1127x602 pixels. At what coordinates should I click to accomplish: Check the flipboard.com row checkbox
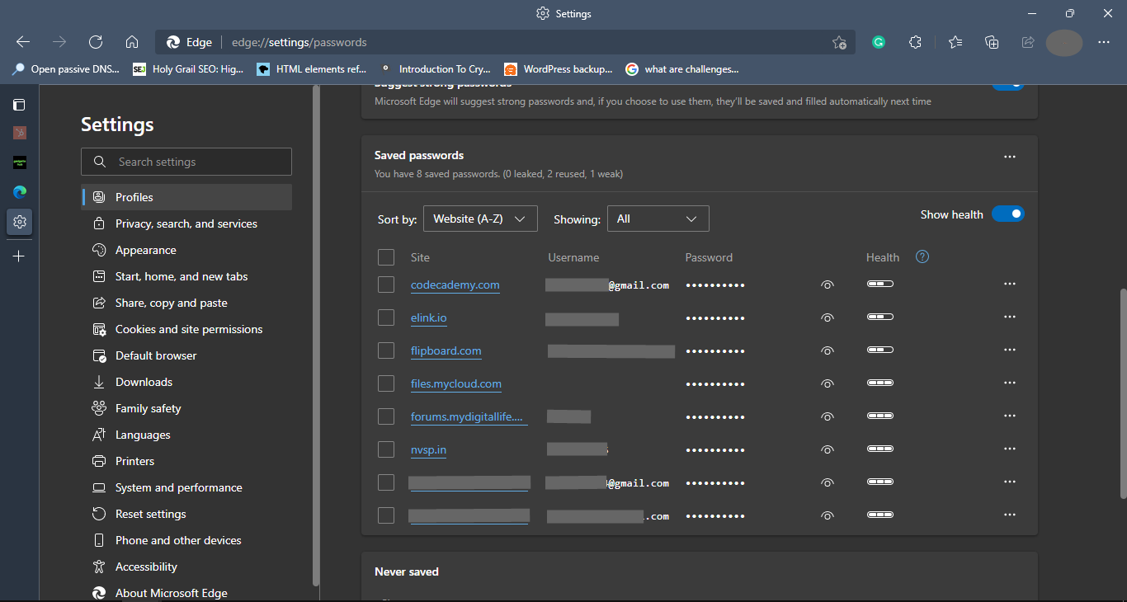[x=386, y=350]
